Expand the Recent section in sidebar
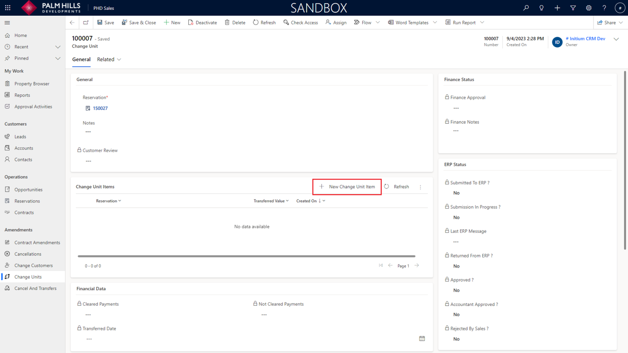 pyautogui.click(x=58, y=47)
